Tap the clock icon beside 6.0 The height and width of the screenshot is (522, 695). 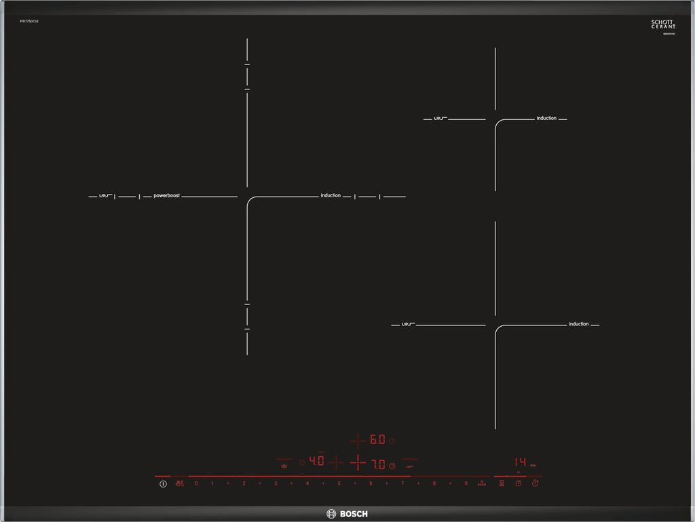tap(392, 441)
